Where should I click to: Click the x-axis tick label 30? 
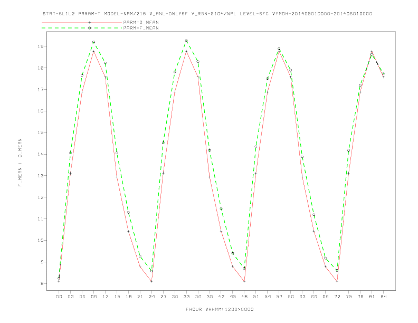[x=175, y=297]
